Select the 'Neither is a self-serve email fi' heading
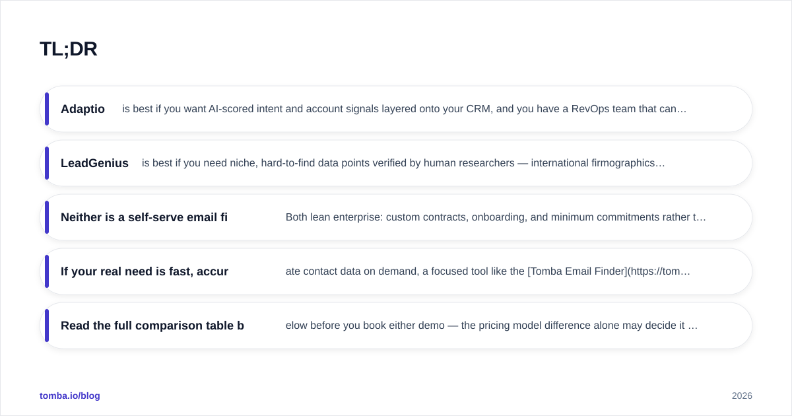 pos(144,217)
